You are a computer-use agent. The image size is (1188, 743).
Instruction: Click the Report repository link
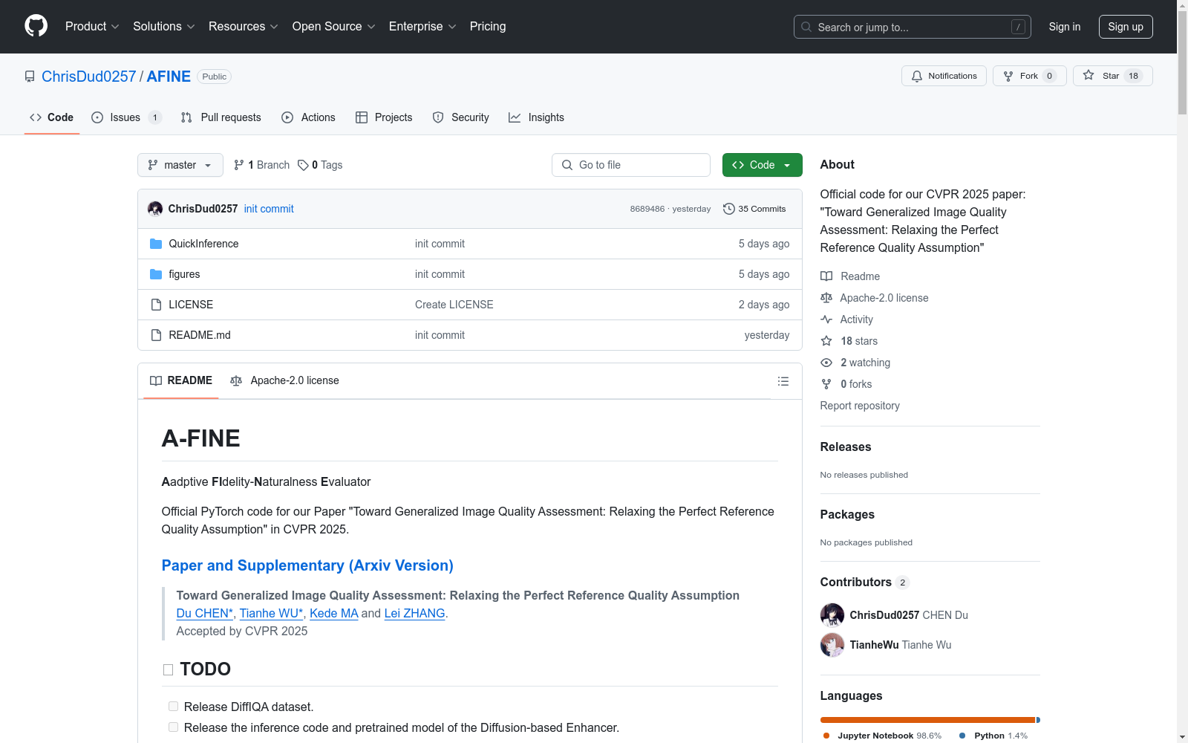click(860, 406)
